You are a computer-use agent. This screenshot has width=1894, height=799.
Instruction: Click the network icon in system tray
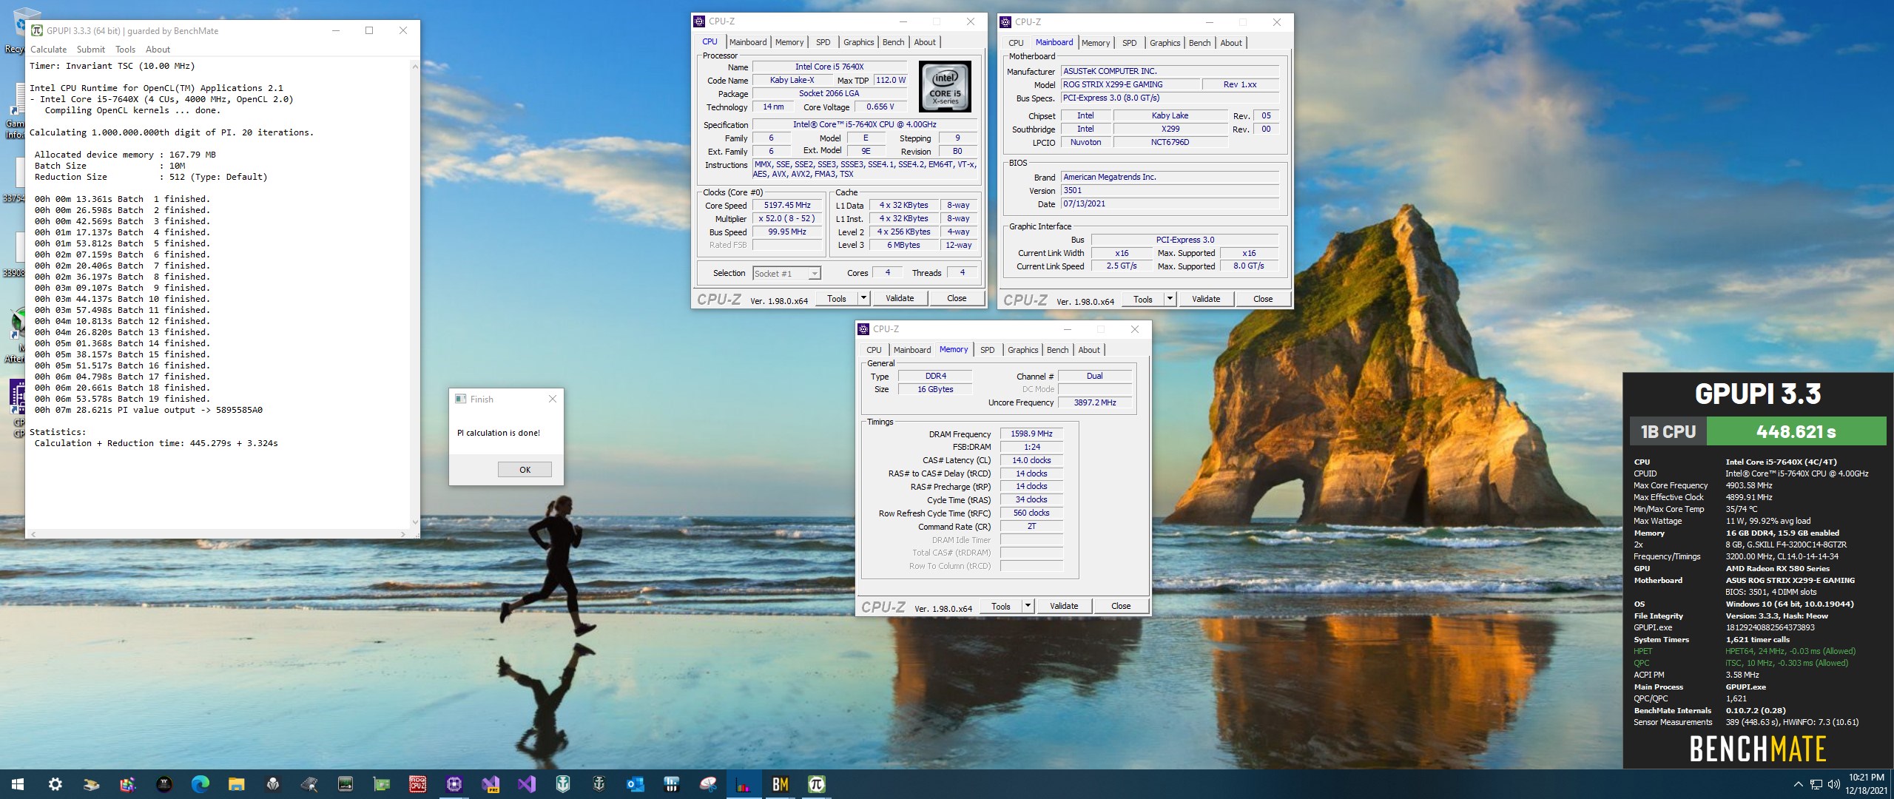click(1816, 784)
